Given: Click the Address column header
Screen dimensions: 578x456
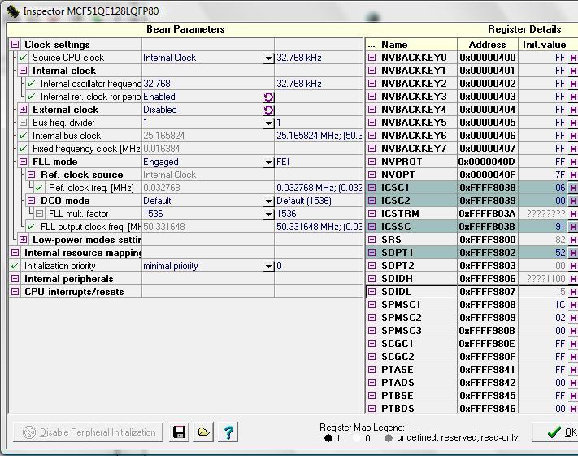Looking at the screenshot, I should pos(487,45).
